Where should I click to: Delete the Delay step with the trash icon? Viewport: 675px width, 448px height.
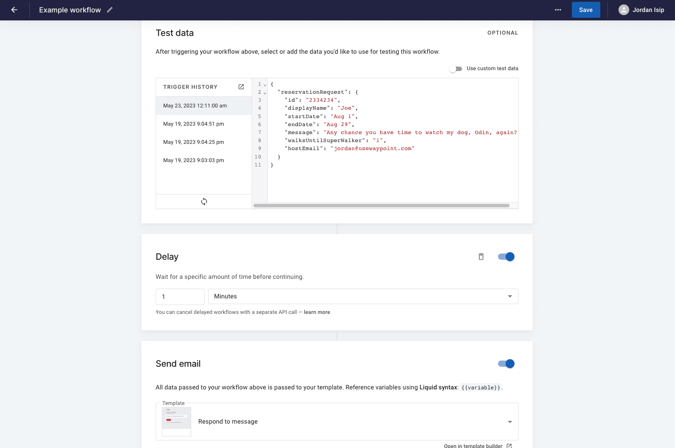(x=481, y=257)
